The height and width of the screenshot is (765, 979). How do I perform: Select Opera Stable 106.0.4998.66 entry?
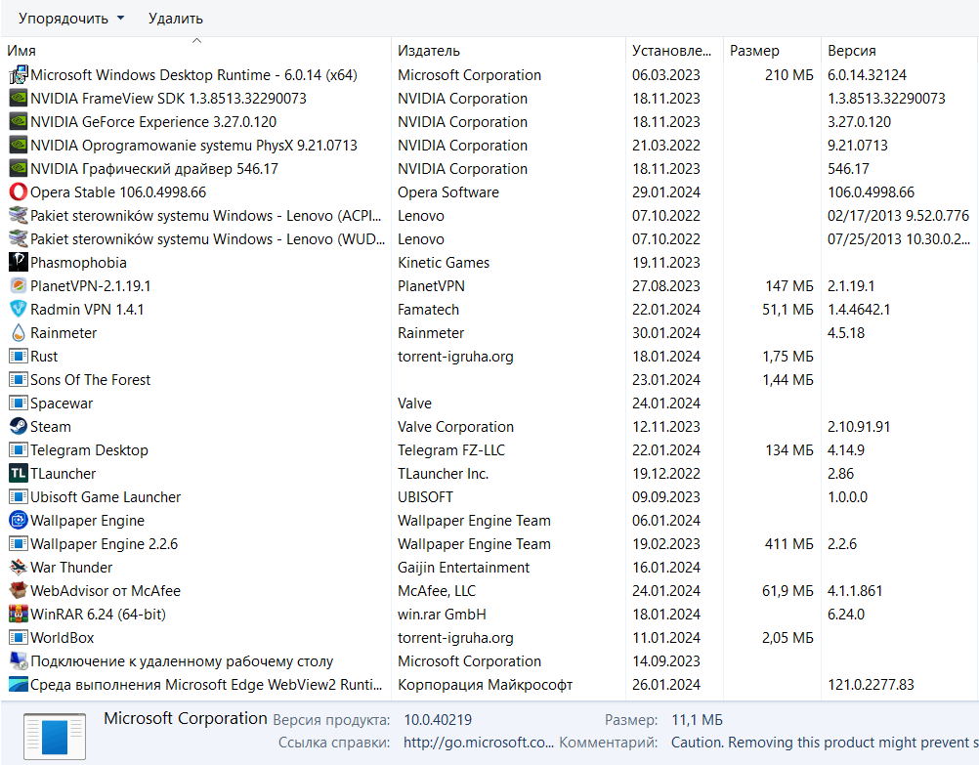[x=118, y=191]
